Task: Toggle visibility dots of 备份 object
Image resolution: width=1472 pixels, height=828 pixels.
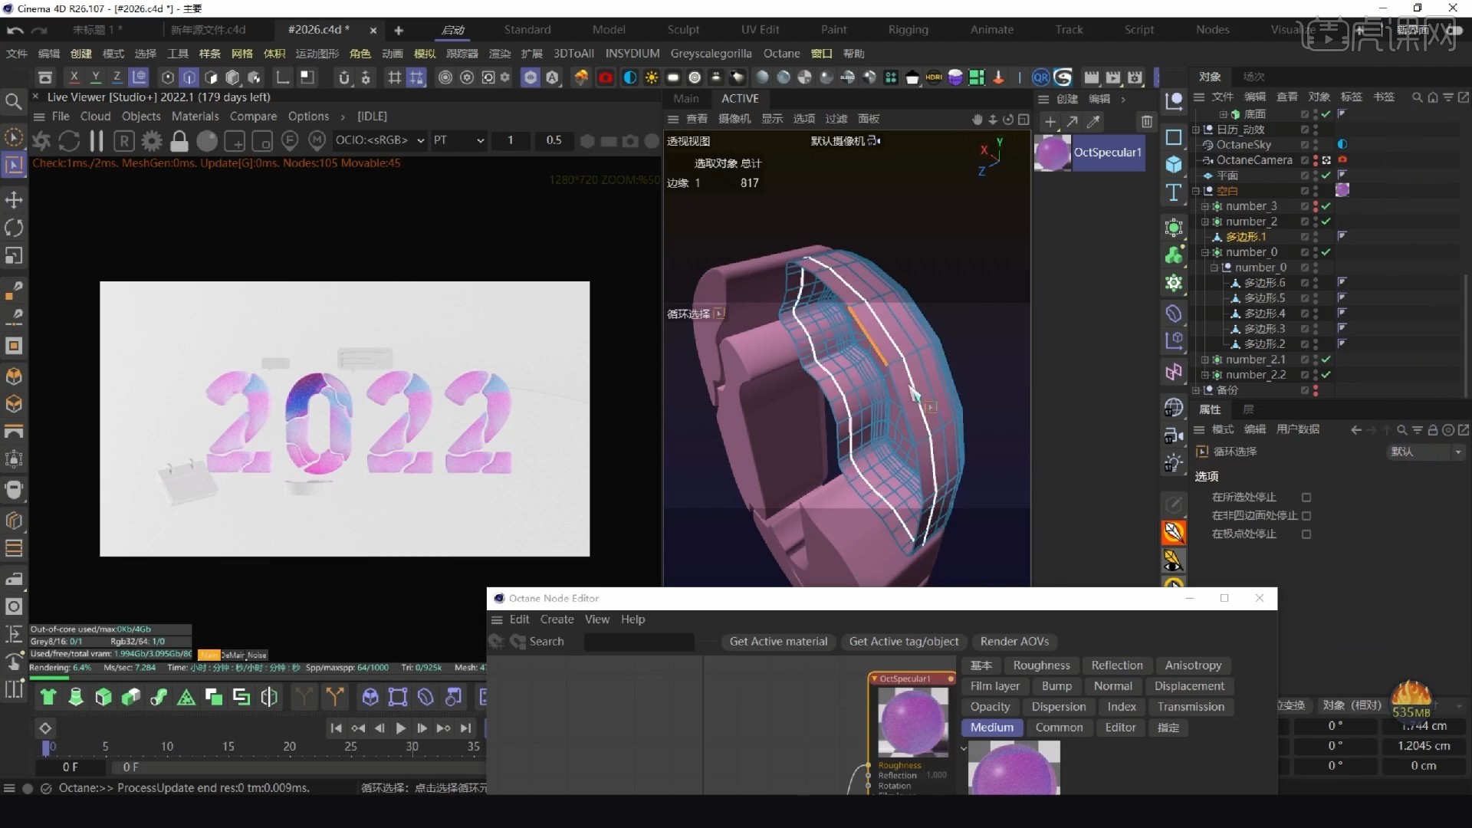Action: click(1316, 390)
